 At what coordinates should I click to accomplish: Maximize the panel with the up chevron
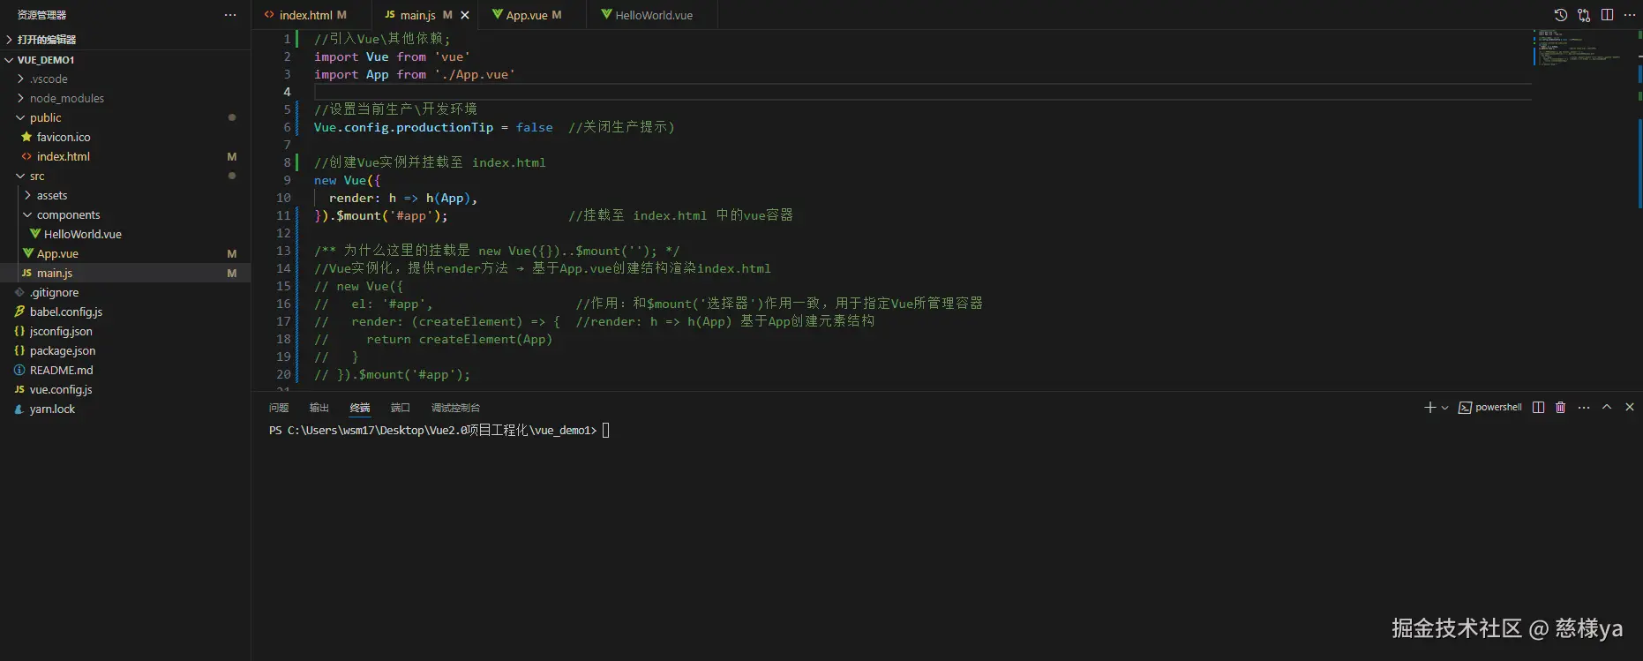coord(1607,407)
